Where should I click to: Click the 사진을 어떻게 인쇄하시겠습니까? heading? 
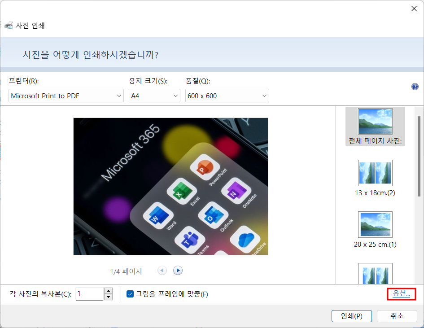pos(91,55)
